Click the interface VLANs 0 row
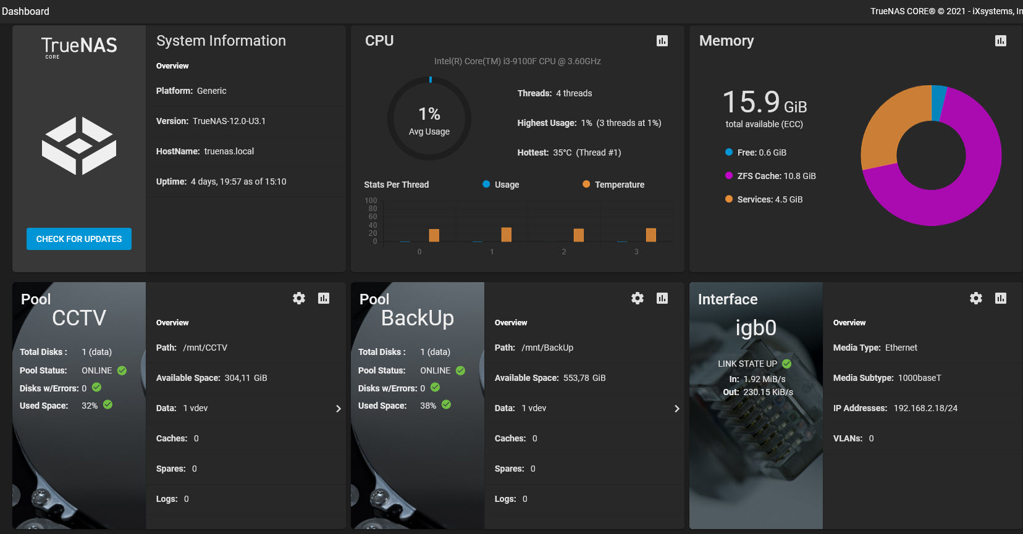The image size is (1023, 534). click(x=923, y=438)
